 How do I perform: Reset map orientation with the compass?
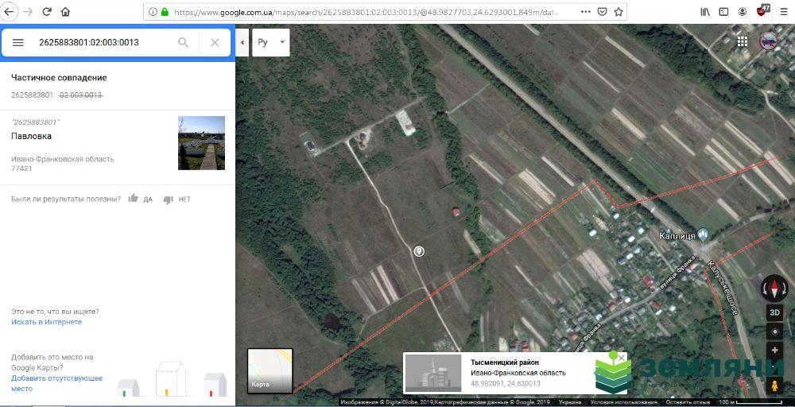(774, 287)
